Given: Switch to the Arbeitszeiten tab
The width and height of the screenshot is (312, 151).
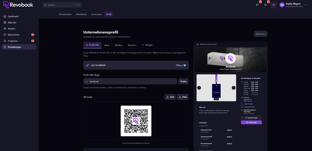Looking at the screenshot, I should [65, 14].
